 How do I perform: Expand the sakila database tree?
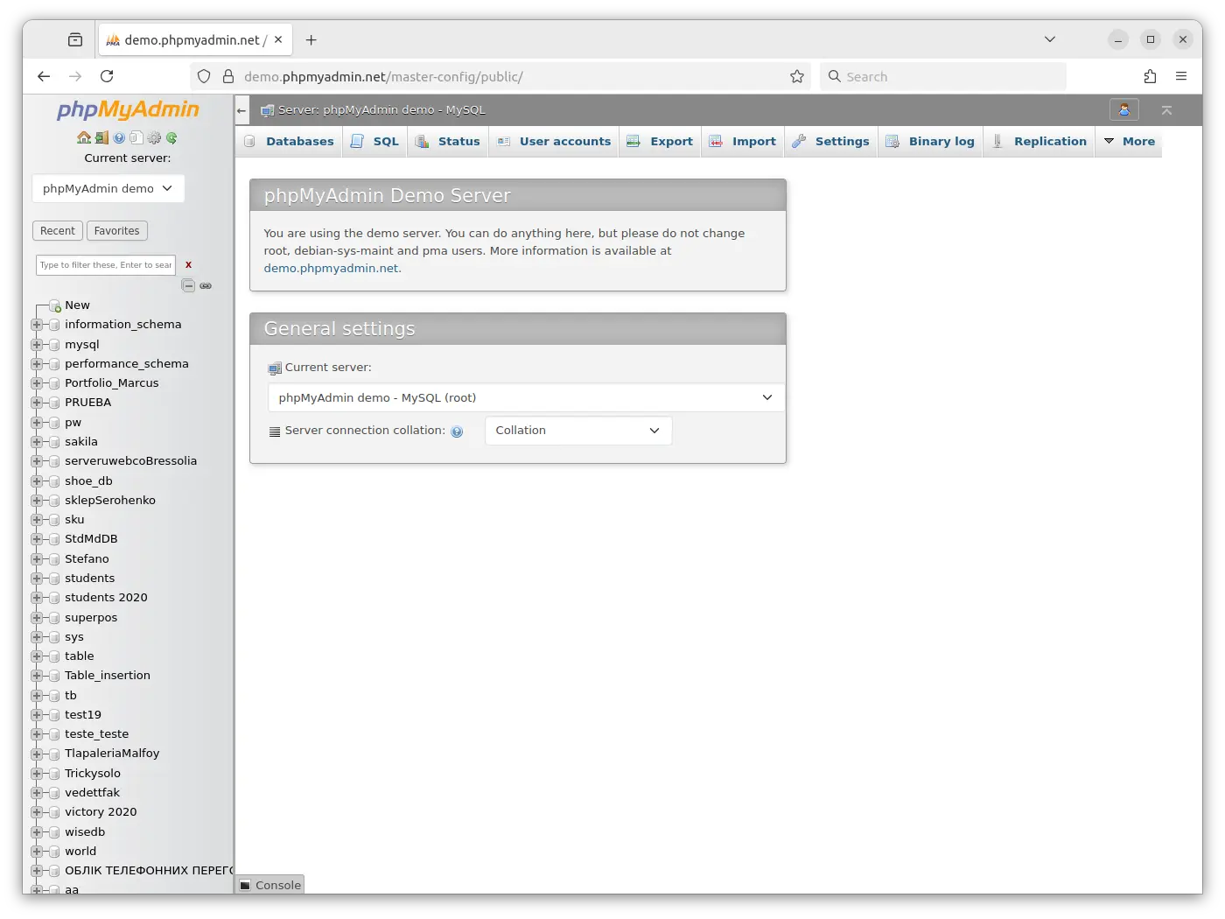click(35, 441)
